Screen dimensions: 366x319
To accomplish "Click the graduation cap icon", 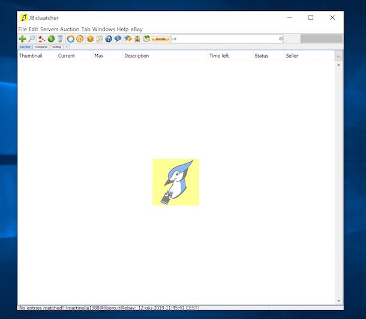I will (x=146, y=39).
